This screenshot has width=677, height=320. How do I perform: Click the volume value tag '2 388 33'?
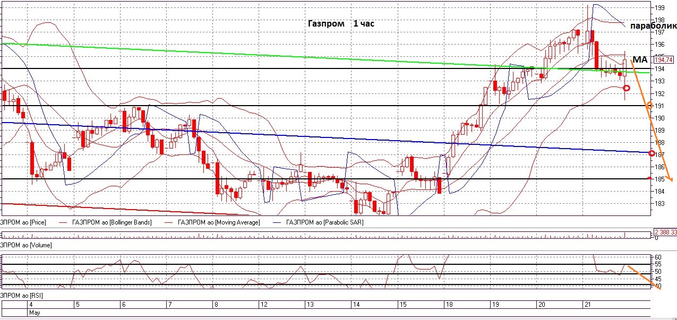[x=665, y=232]
